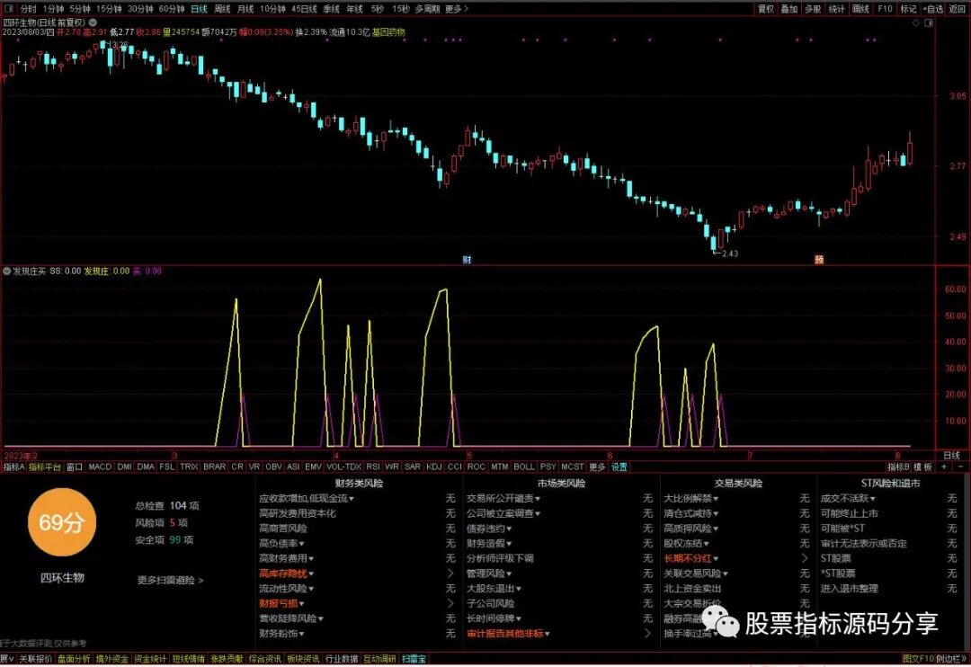
Task: Click 基因药物 sector link
Action: click(x=388, y=31)
